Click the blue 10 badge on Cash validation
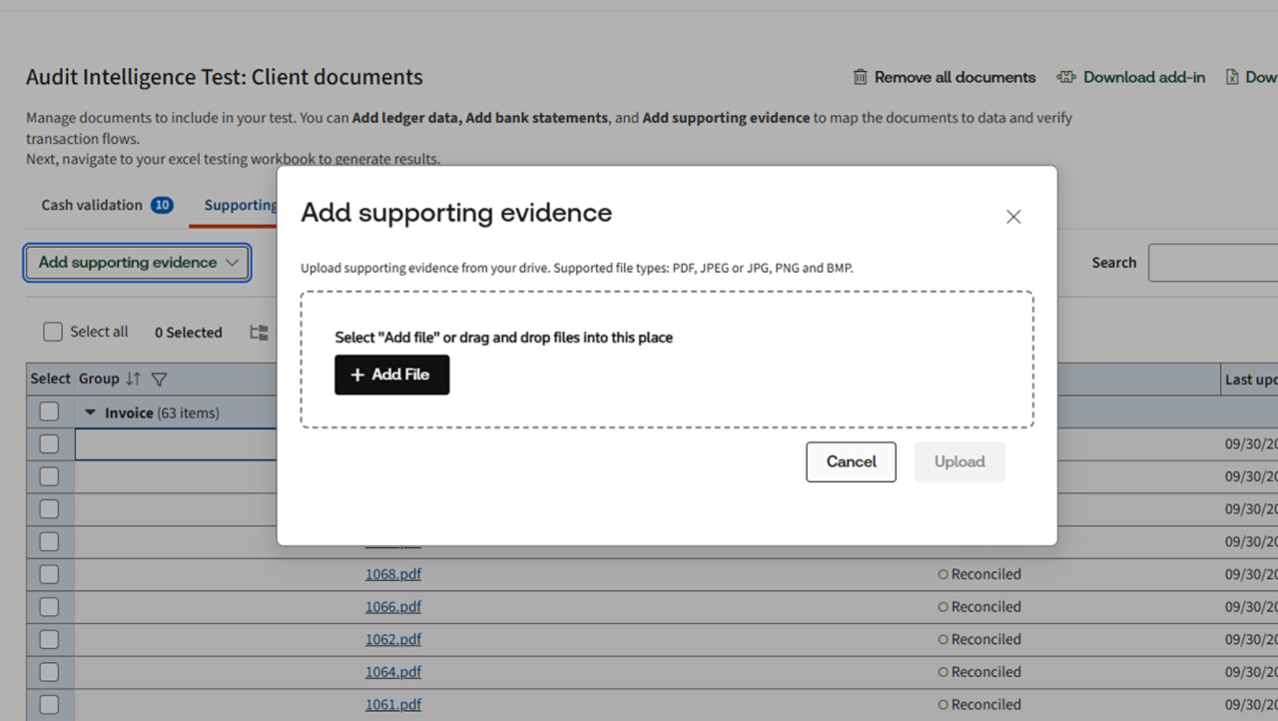The width and height of the screenshot is (1278, 721). click(162, 206)
